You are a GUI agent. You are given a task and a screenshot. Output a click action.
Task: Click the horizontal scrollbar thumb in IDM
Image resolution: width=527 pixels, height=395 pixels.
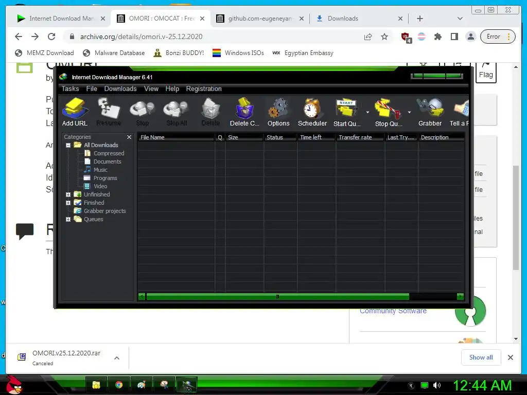277,297
